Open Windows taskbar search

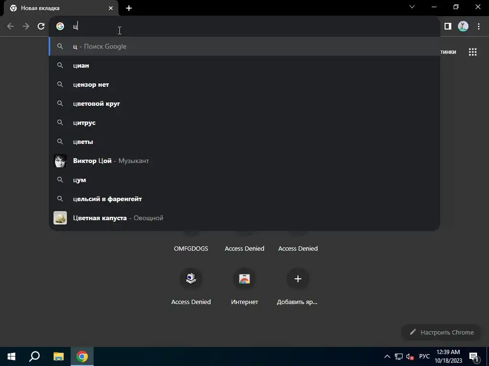click(34, 356)
